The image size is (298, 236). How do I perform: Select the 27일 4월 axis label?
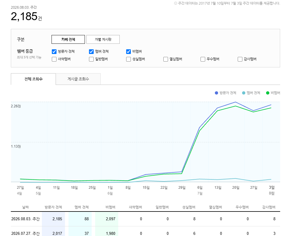pyautogui.click(x=20, y=190)
